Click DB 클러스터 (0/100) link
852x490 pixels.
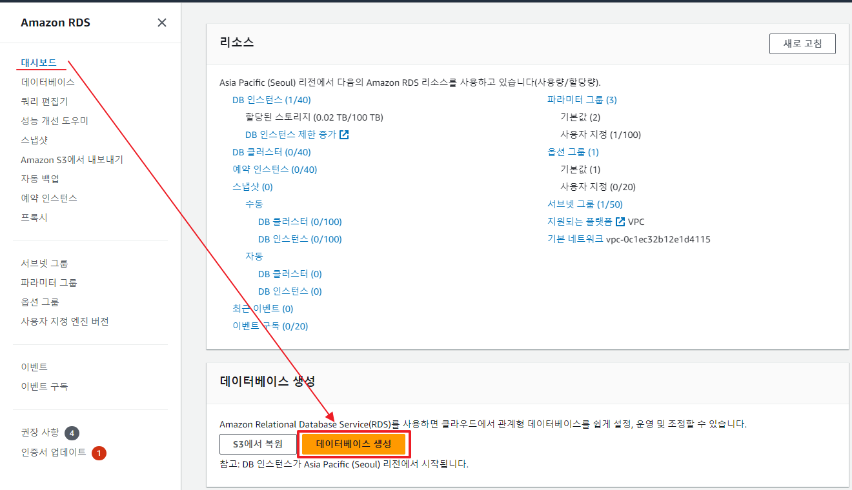300,222
